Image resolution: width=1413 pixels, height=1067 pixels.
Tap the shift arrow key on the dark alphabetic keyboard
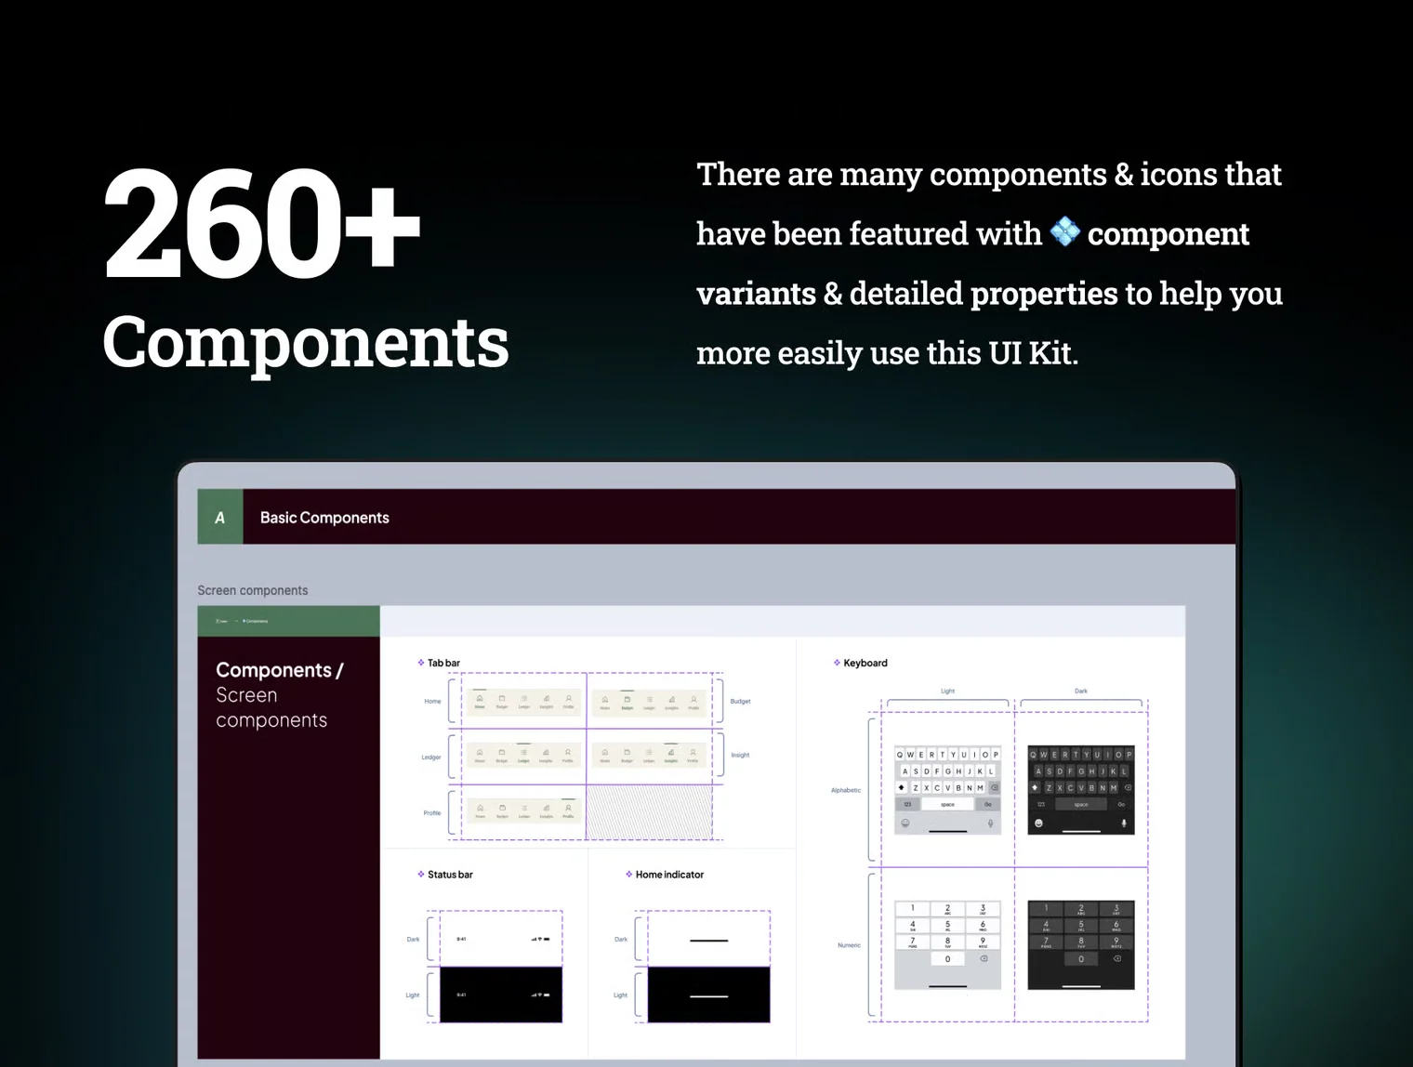[1034, 787]
